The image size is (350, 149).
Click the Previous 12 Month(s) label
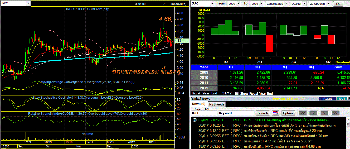[x=289, y=98]
